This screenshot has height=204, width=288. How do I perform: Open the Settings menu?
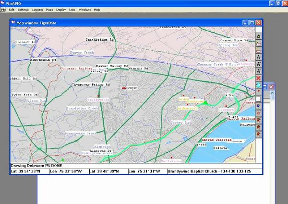pos(23,10)
